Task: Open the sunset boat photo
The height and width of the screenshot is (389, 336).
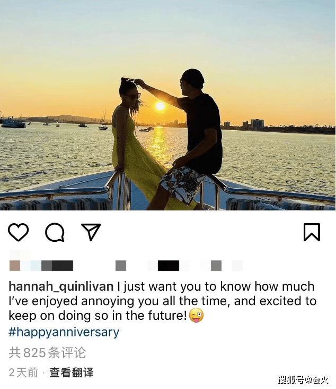Action: coord(168,105)
